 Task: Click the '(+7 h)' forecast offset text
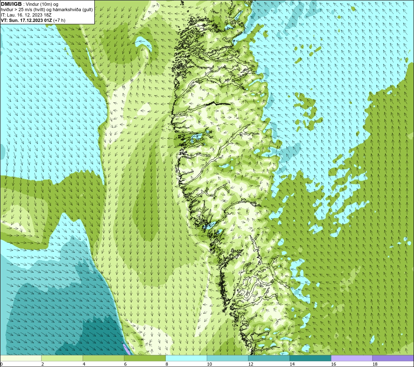click(x=59, y=20)
